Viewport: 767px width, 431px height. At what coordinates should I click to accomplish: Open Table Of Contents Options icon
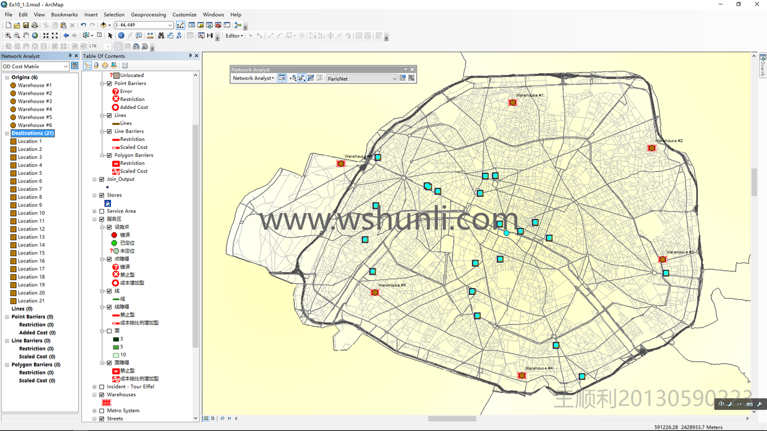pos(125,65)
